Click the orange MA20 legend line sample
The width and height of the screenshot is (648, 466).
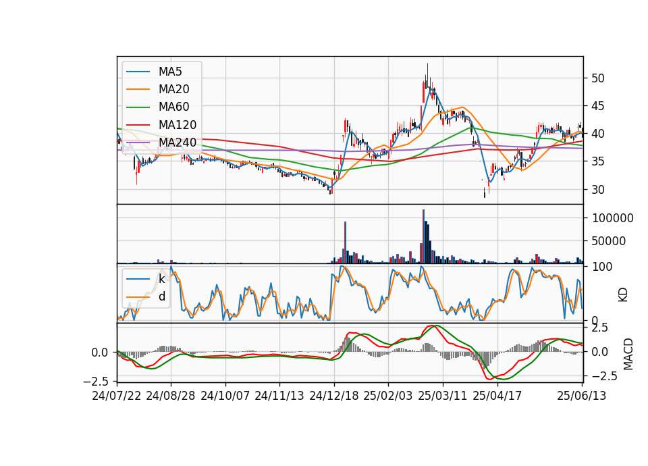coord(138,89)
